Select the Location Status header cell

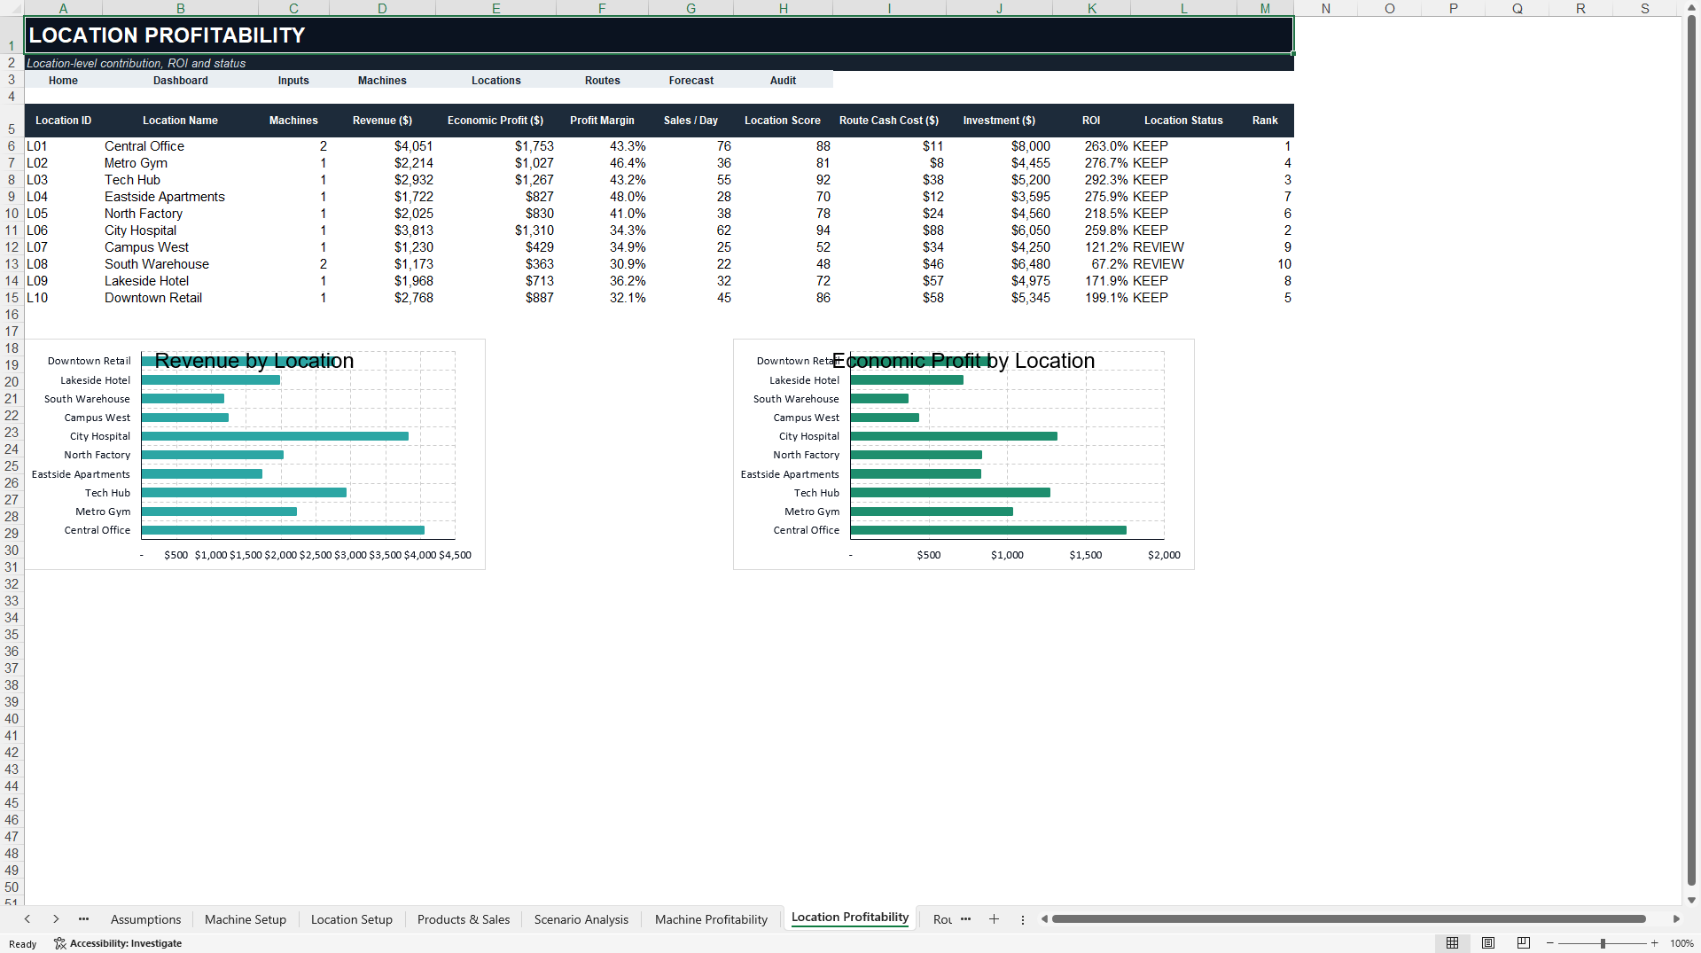[1183, 121]
